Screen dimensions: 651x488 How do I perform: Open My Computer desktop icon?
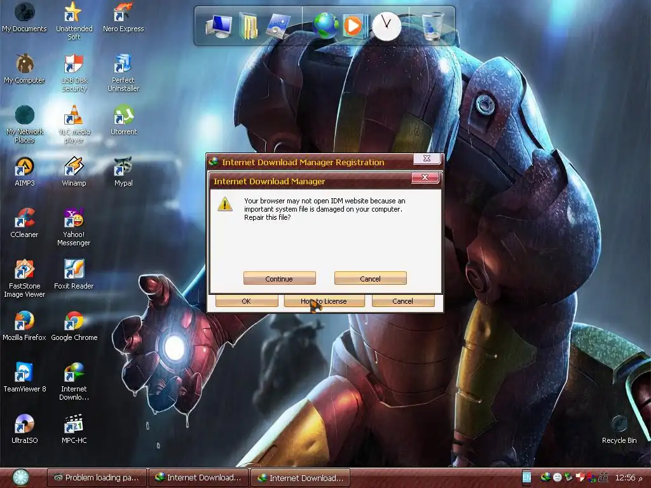(x=24, y=69)
